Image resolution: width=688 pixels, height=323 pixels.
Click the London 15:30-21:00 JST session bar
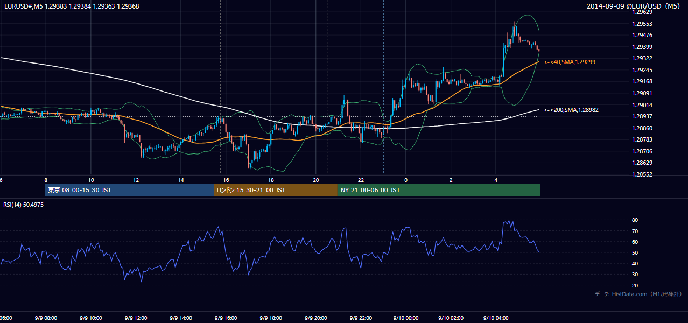pos(276,190)
